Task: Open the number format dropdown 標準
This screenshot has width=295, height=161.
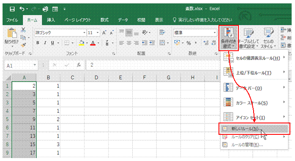Action: 214,33
